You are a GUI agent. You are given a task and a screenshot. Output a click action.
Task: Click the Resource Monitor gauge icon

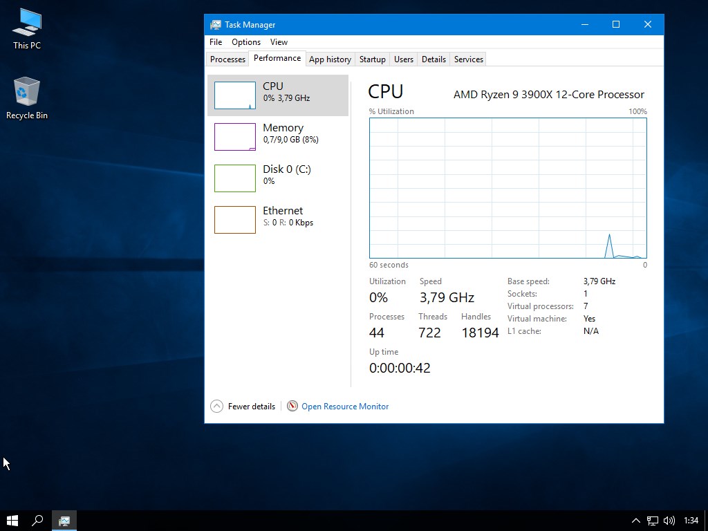(x=292, y=406)
